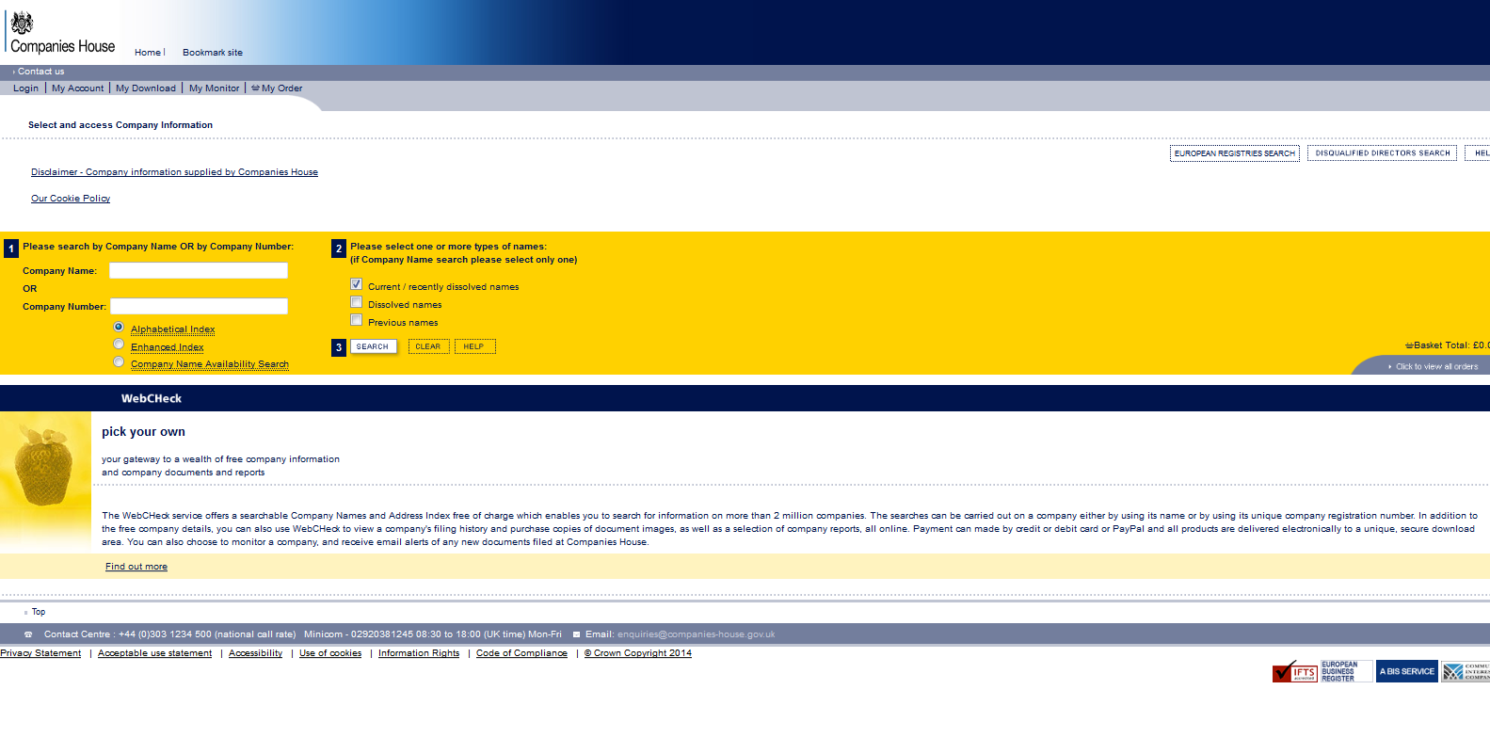1490x738 pixels.
Task: Click the Companies House crest logo
Action: (x=62, y=33)
